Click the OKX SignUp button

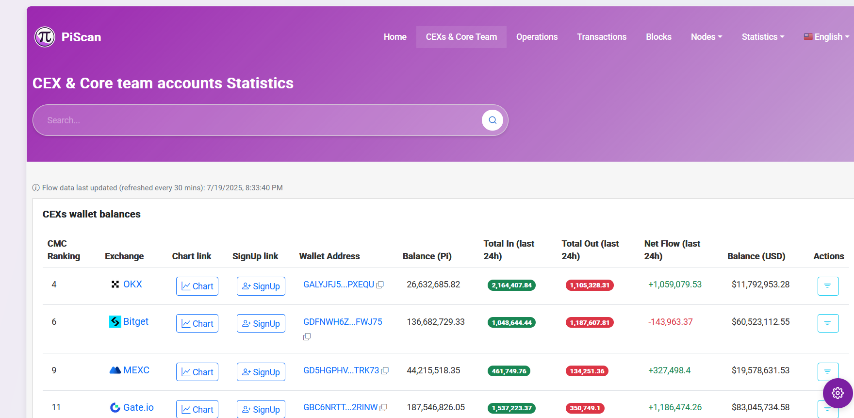261,286
